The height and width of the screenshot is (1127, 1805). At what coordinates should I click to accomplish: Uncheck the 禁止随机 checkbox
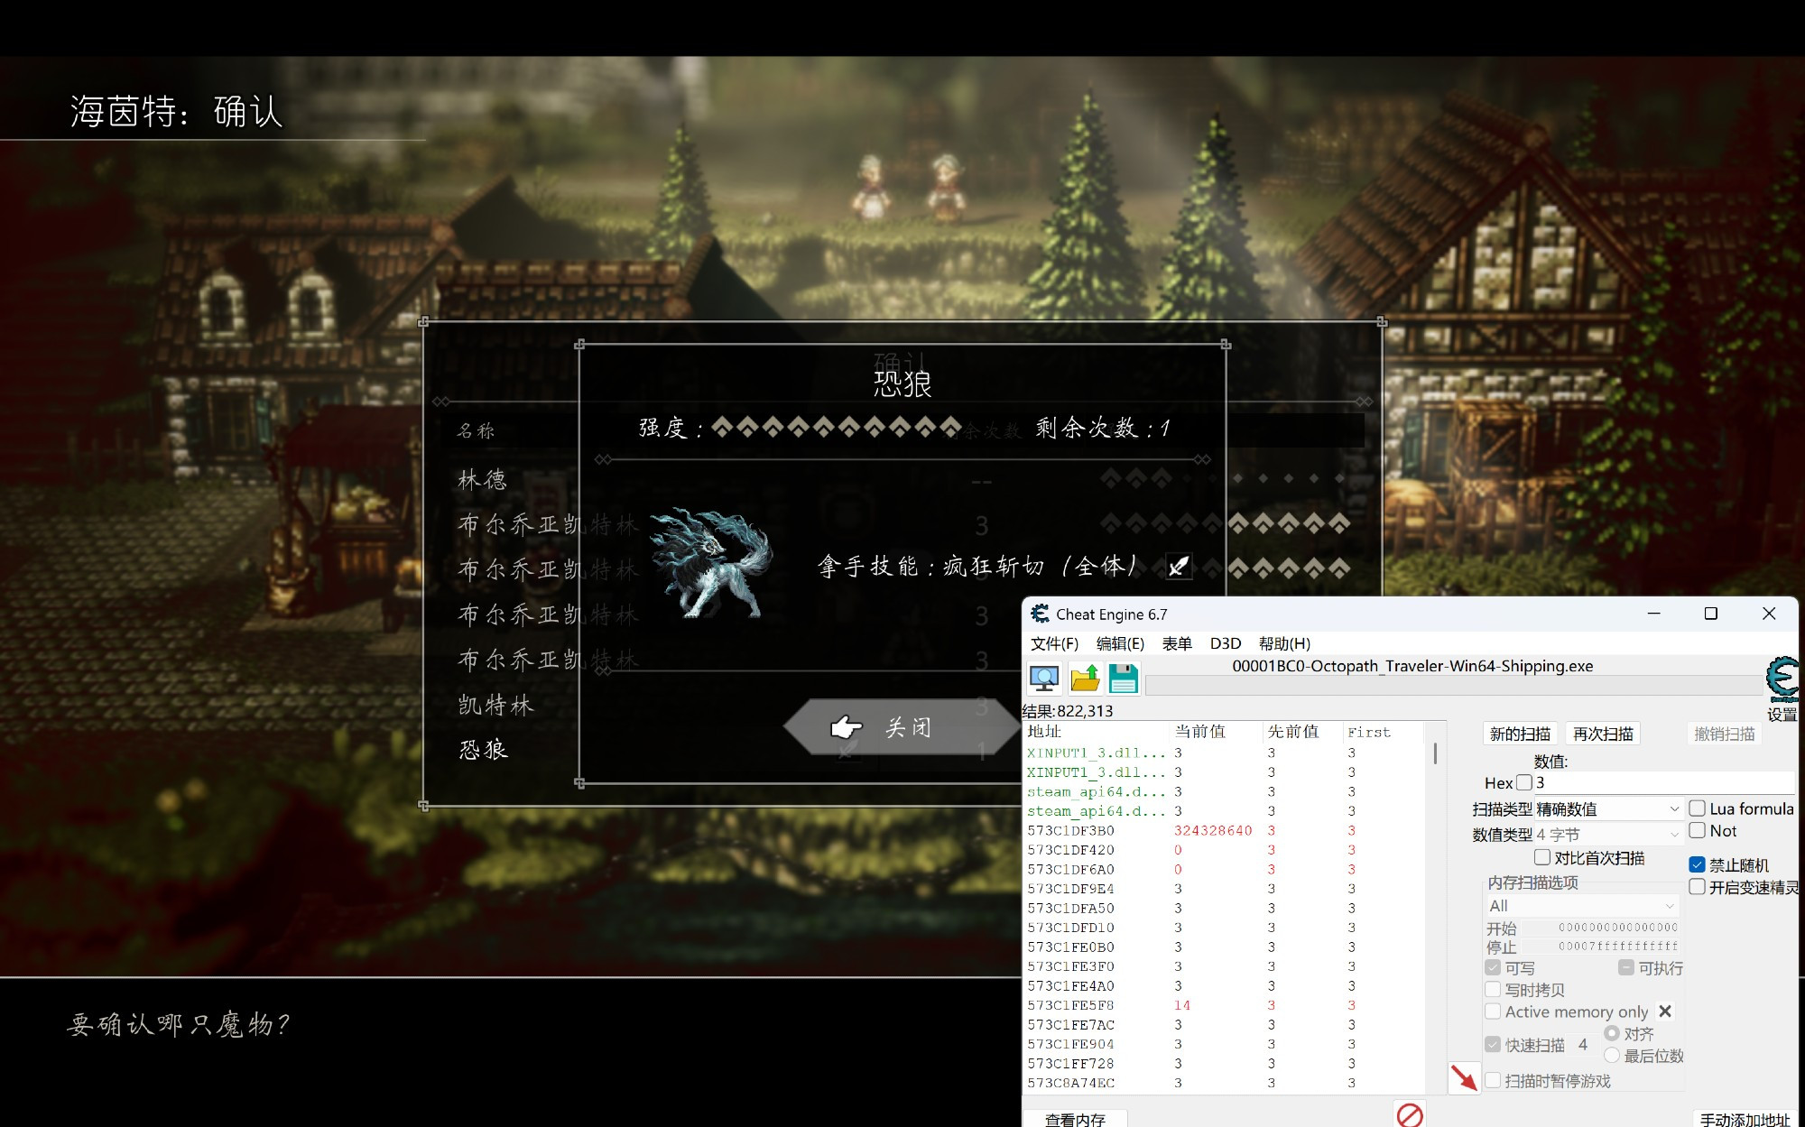pyautogui.click(x=1697, y=864)
